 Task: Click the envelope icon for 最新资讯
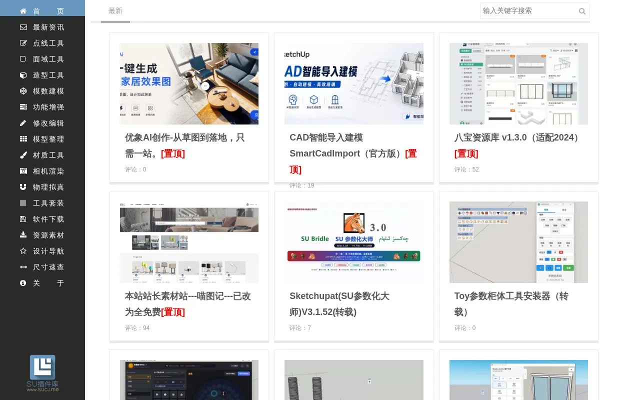(23, 27)
